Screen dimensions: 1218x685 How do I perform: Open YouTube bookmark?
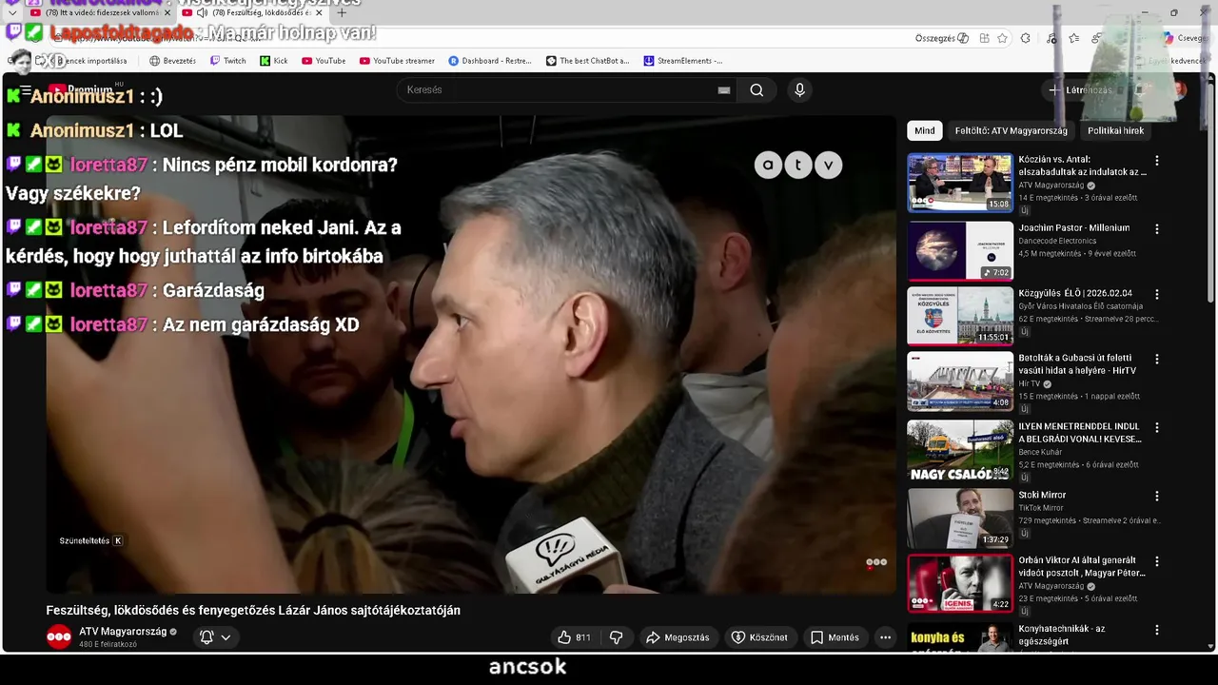324,61
